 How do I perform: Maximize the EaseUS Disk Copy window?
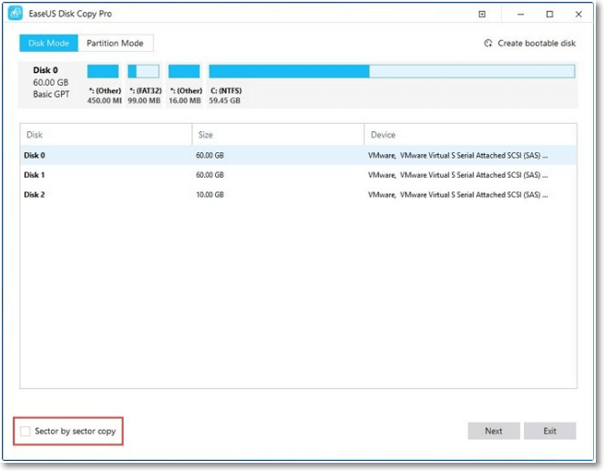click(549, 15)
